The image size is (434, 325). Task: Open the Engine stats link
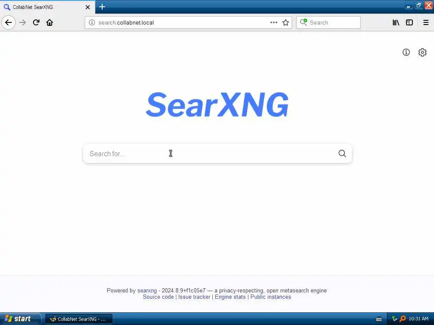coord(230,297)
